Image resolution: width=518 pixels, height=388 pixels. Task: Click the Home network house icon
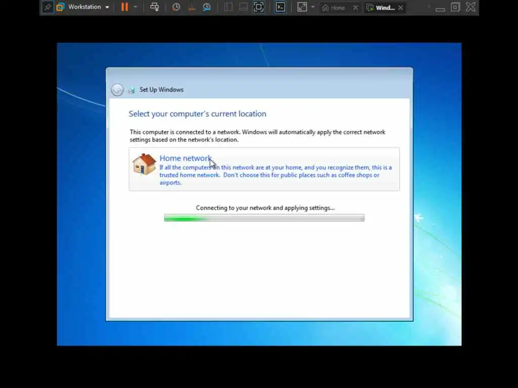[x=144, y=164]
